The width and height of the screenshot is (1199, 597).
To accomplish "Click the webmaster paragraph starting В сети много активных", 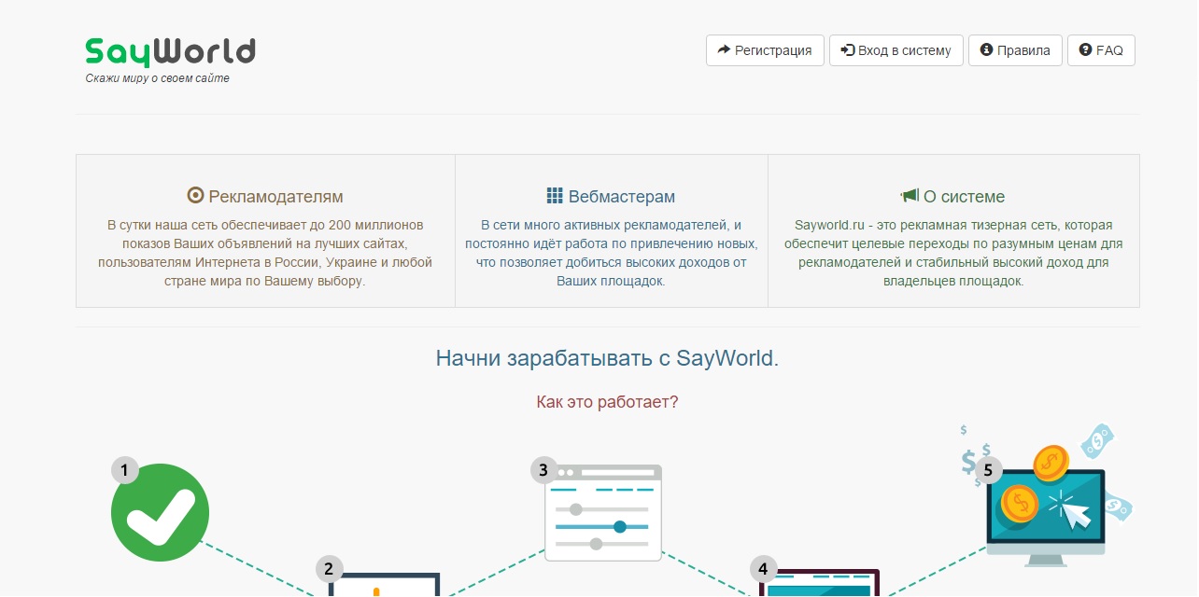I will [x=612, y=253].
